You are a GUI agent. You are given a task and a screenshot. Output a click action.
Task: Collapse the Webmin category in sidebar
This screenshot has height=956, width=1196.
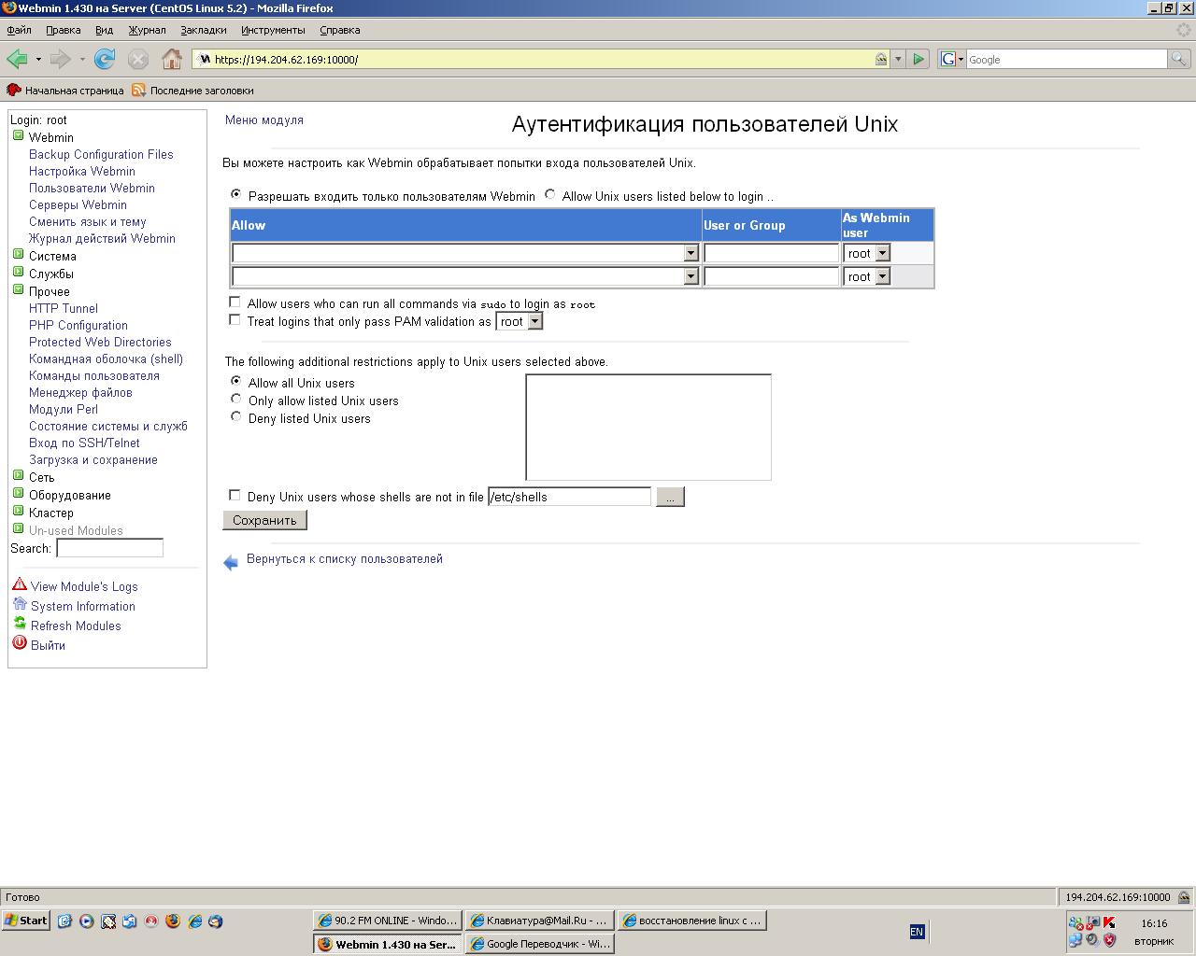18,135
